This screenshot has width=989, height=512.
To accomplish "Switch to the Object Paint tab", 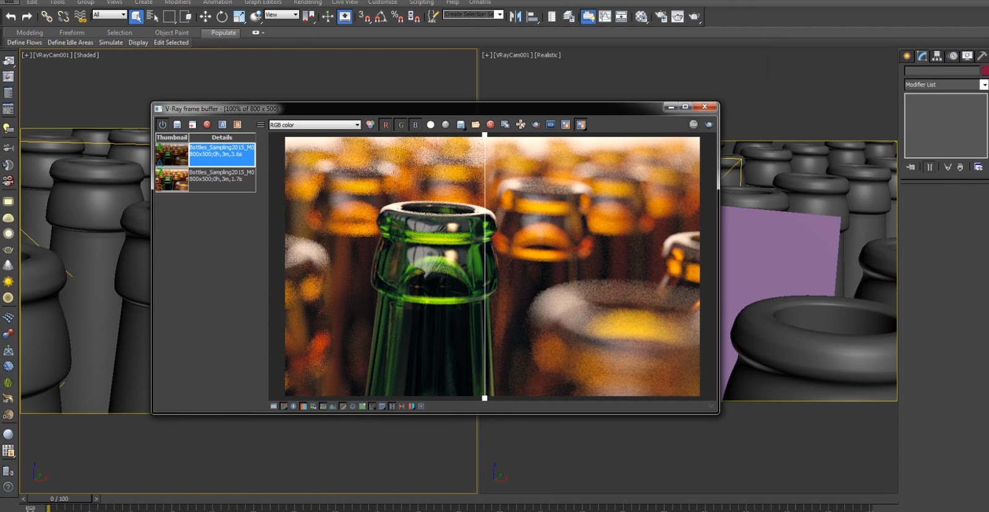I will [x=172, y=33].
